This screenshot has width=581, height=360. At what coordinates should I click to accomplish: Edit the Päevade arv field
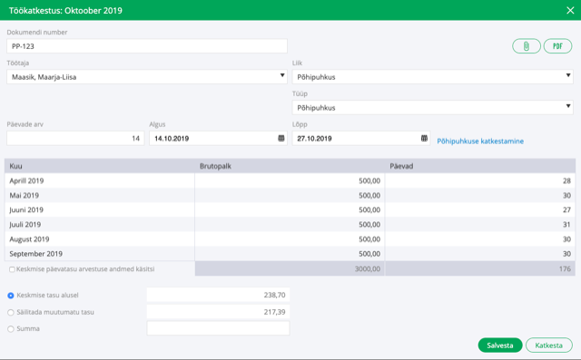pos(75,139)
